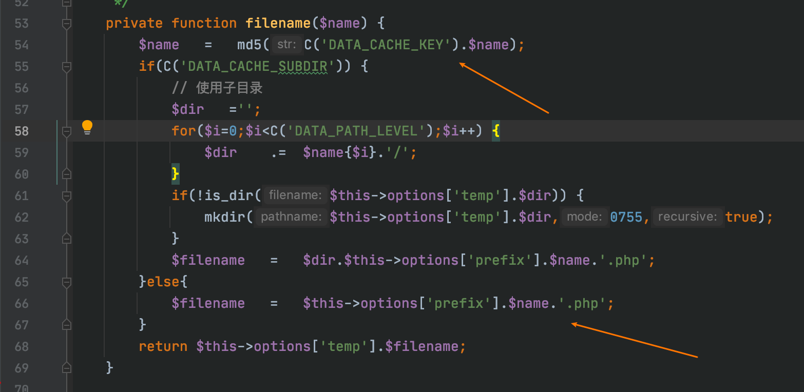Click the return keyword on line 68
This screenshot has height=392, width=804.
coord(163,347)
